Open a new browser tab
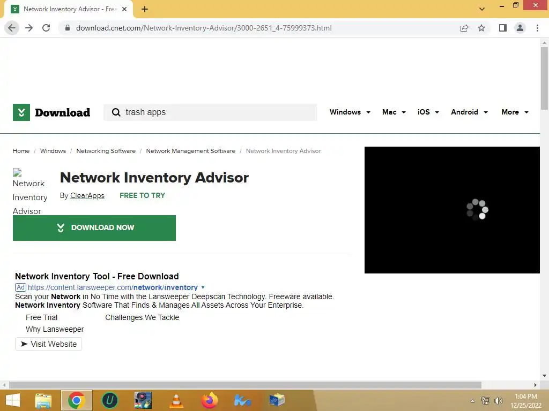The height and width of the screenshot is (411, 549). [145, 9]
